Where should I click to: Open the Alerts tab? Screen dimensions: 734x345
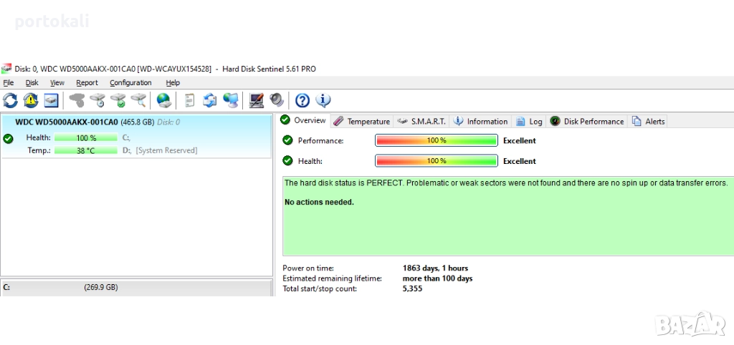pos(649,122)
